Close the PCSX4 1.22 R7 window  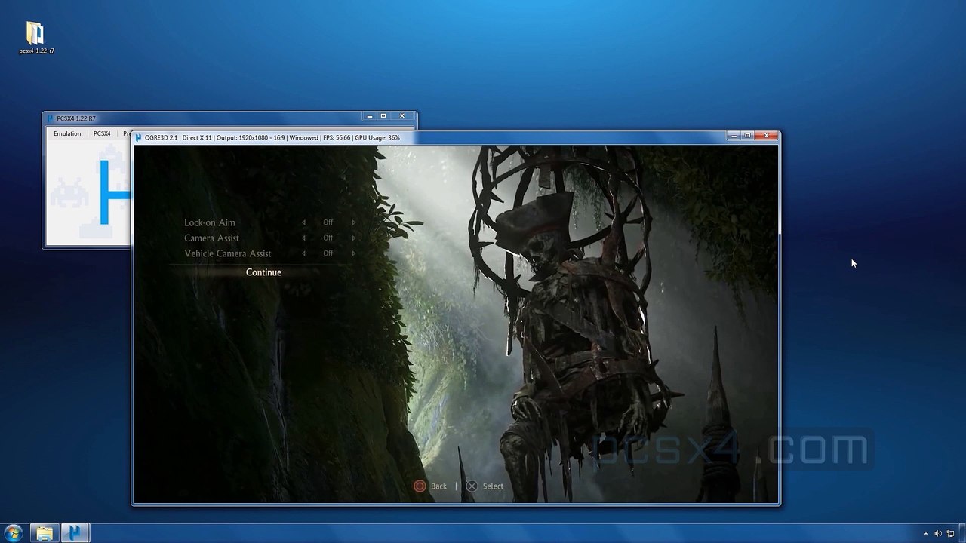coord(402,116)
